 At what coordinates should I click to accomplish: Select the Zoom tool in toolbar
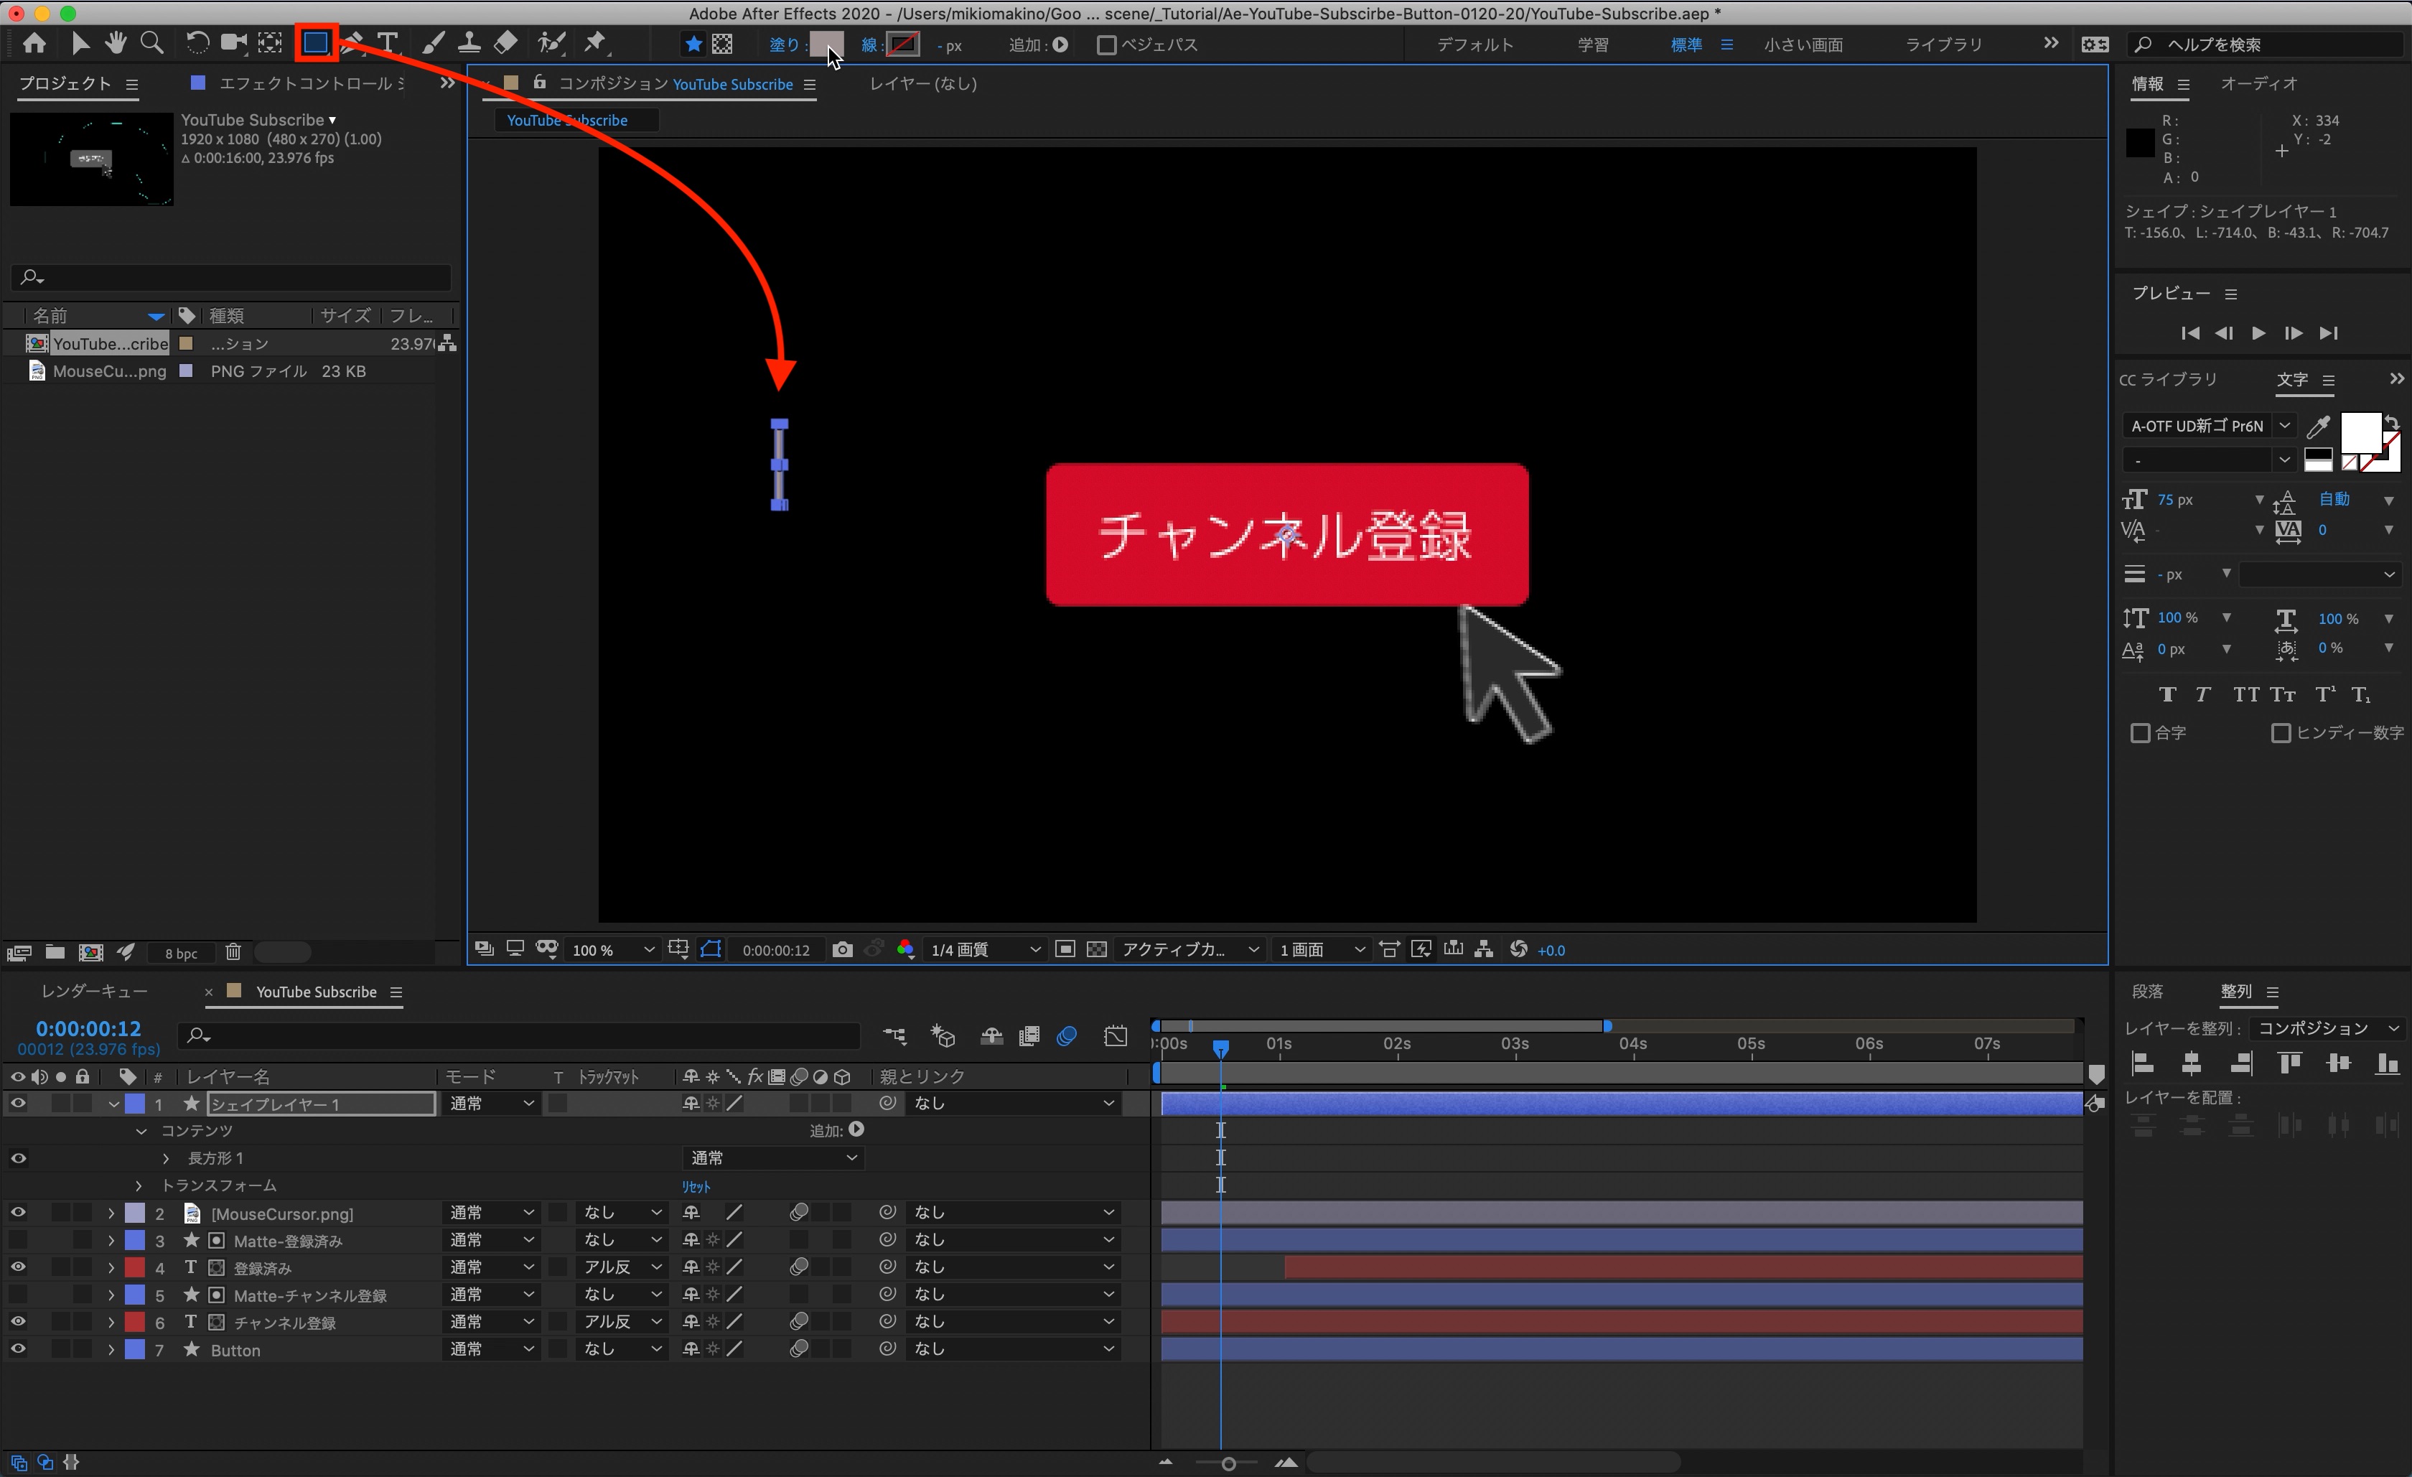tap(151, 43)
